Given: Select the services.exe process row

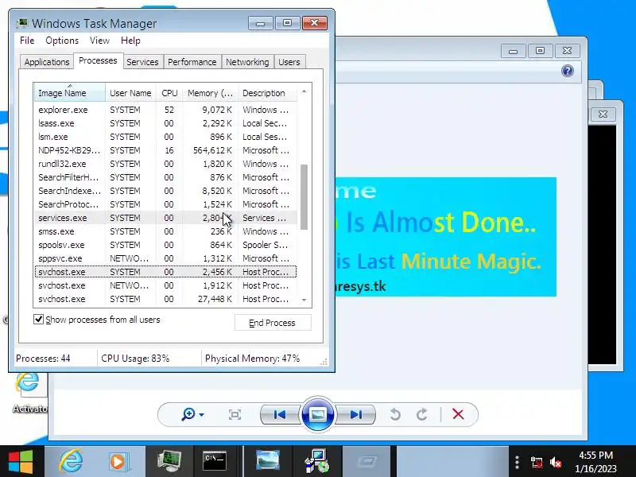Looking at the screenshot, I should 165,218.
